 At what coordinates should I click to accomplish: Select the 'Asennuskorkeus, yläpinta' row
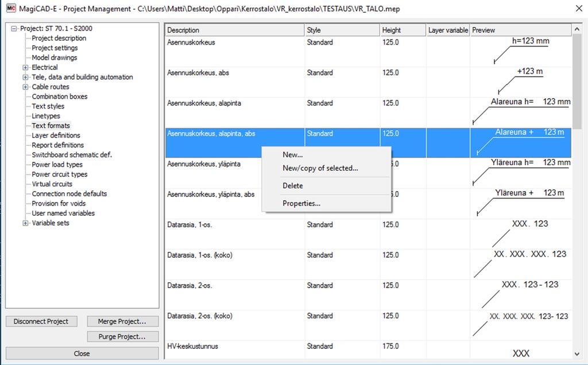pos(369,173)
